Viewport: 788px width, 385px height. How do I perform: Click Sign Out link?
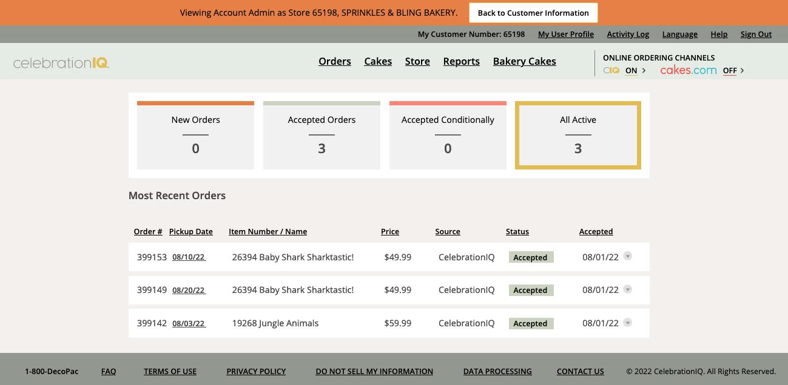(756, 34)
